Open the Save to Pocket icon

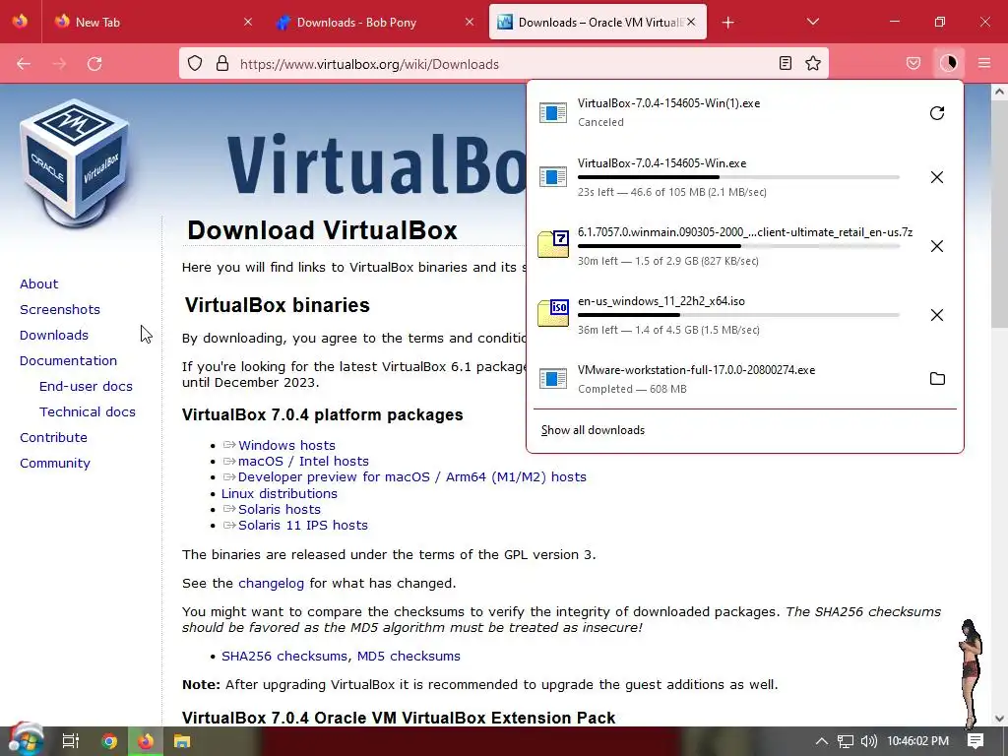pos(913,63)
